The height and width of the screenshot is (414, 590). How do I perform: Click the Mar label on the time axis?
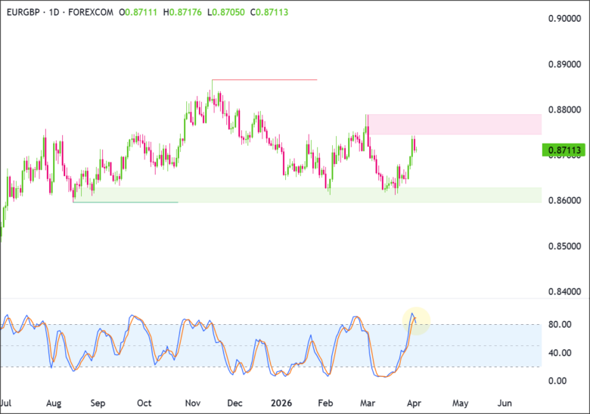click(x=368, y=403)
